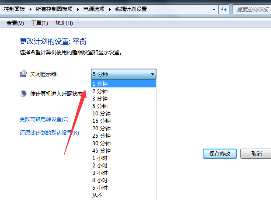The image size is (271, 212).
Task: Click the refresh icon in address bar
Action: 224,9
